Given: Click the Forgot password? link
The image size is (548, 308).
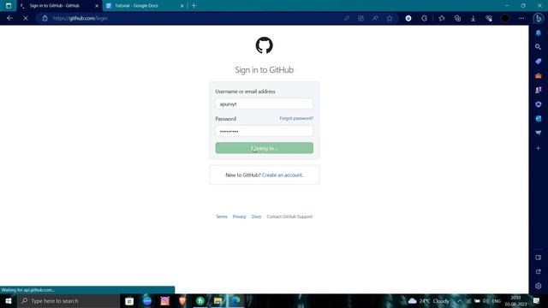Looking at the screenshot, I should pos(296,118).
